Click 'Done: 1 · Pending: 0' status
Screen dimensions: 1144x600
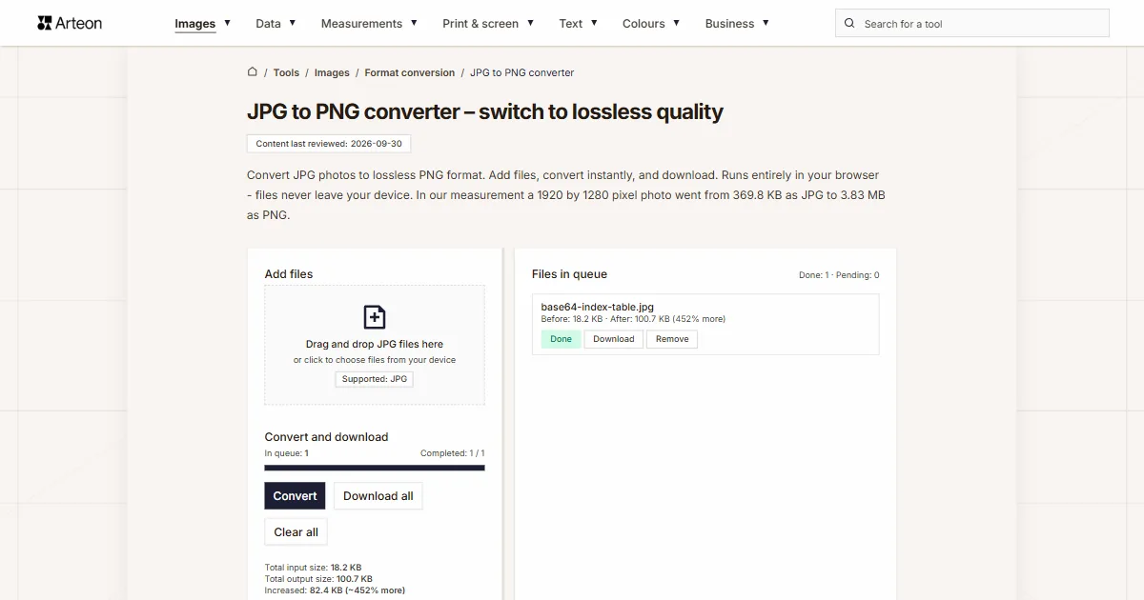coord(839,275)
